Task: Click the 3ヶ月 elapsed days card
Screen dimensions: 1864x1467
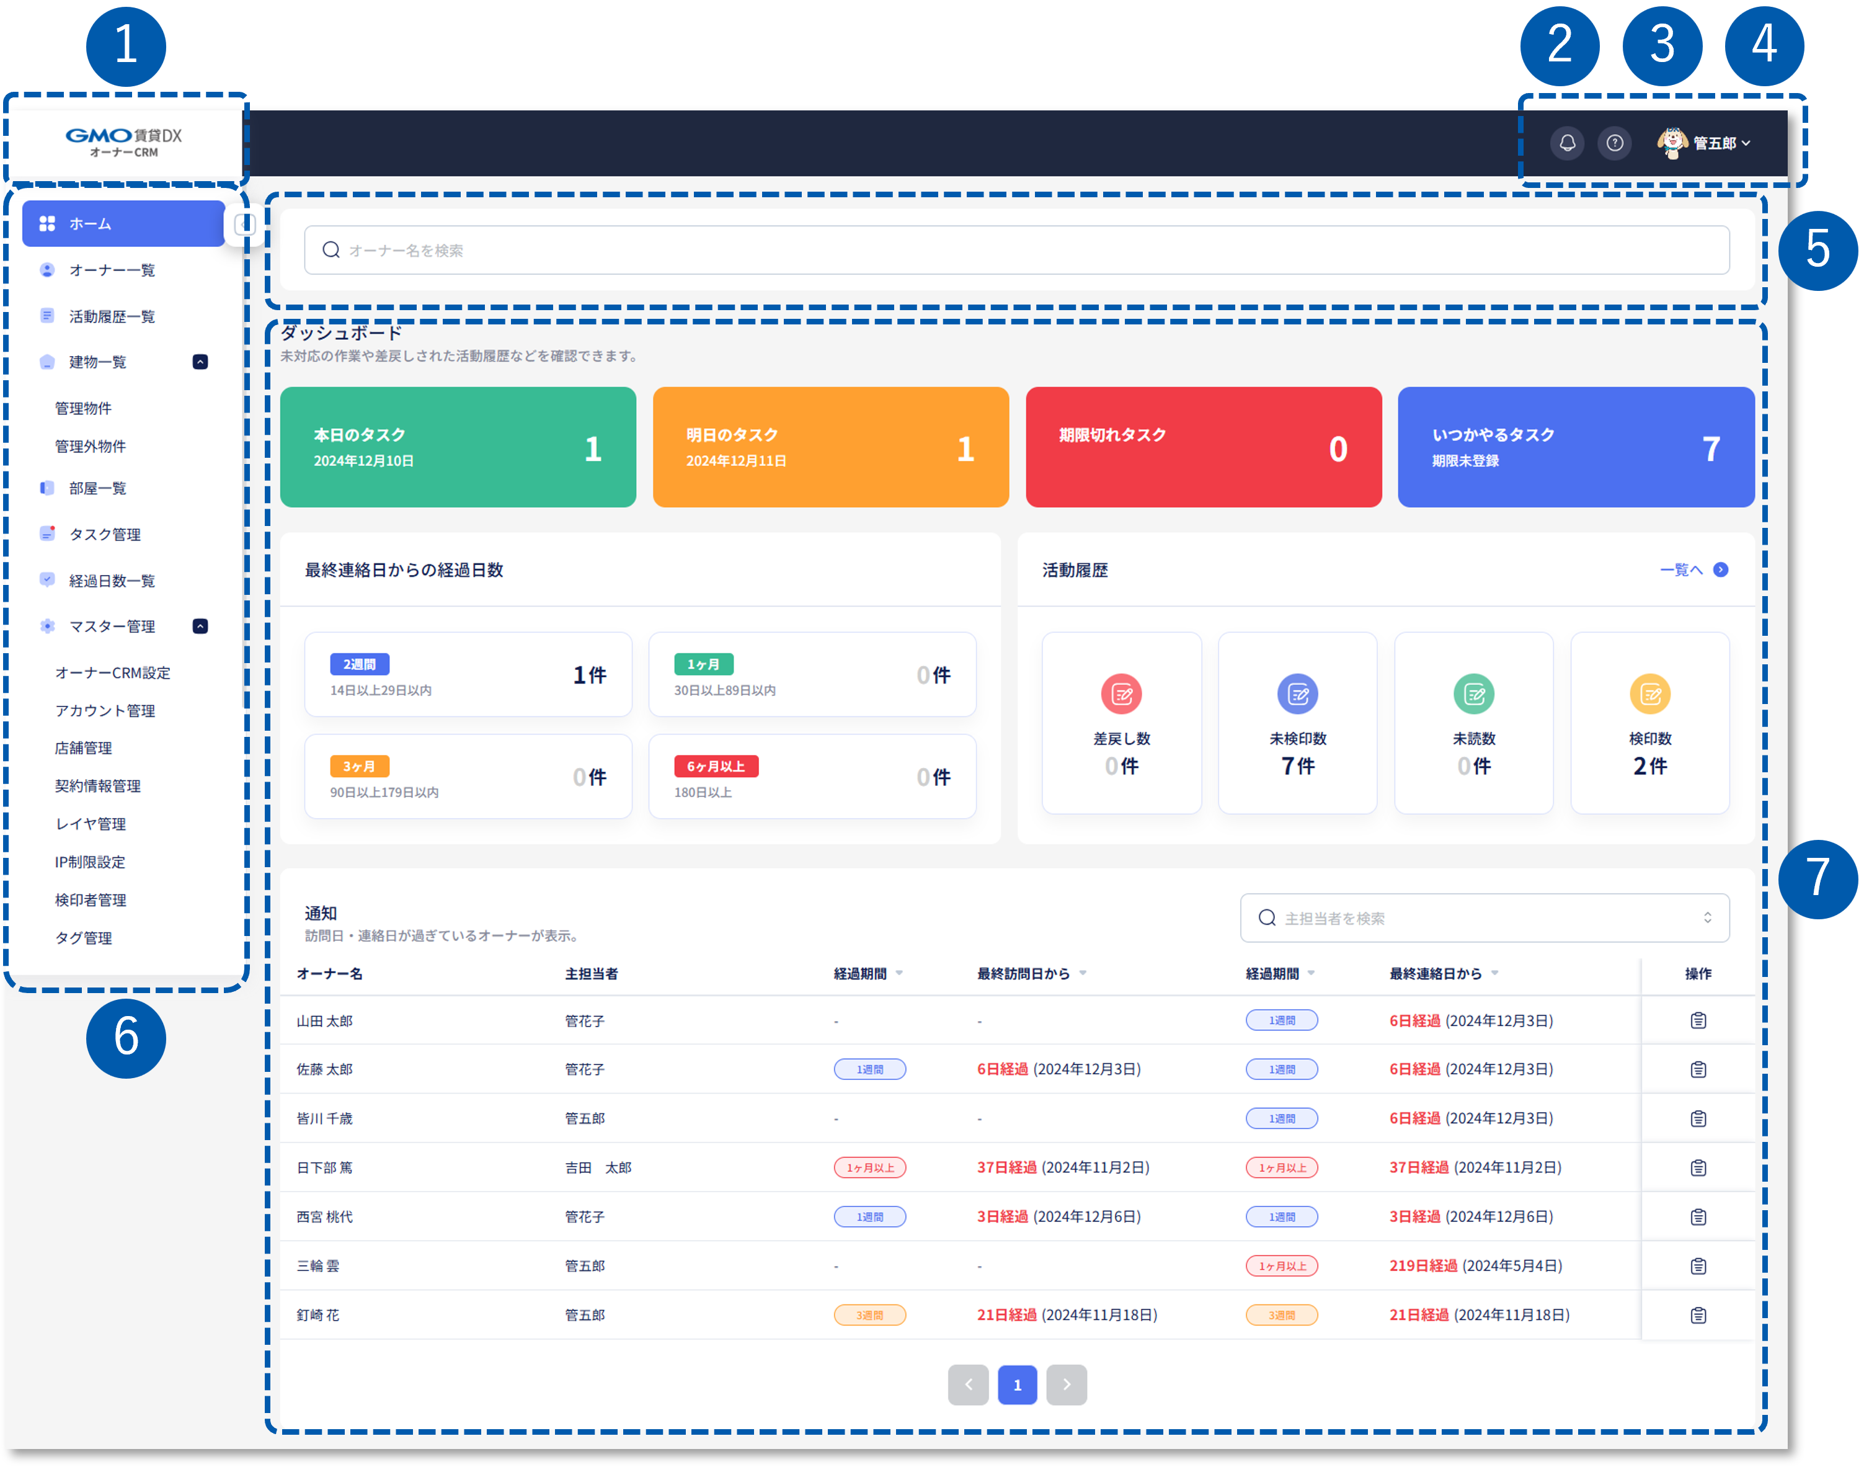Action: [468, 777]
